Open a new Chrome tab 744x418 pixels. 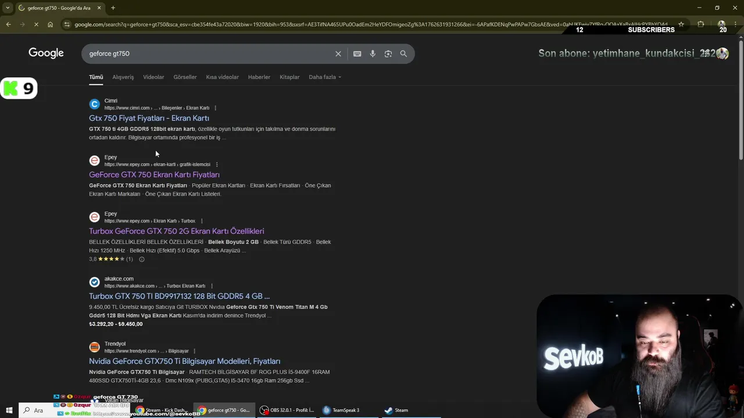tap(113, 8)
